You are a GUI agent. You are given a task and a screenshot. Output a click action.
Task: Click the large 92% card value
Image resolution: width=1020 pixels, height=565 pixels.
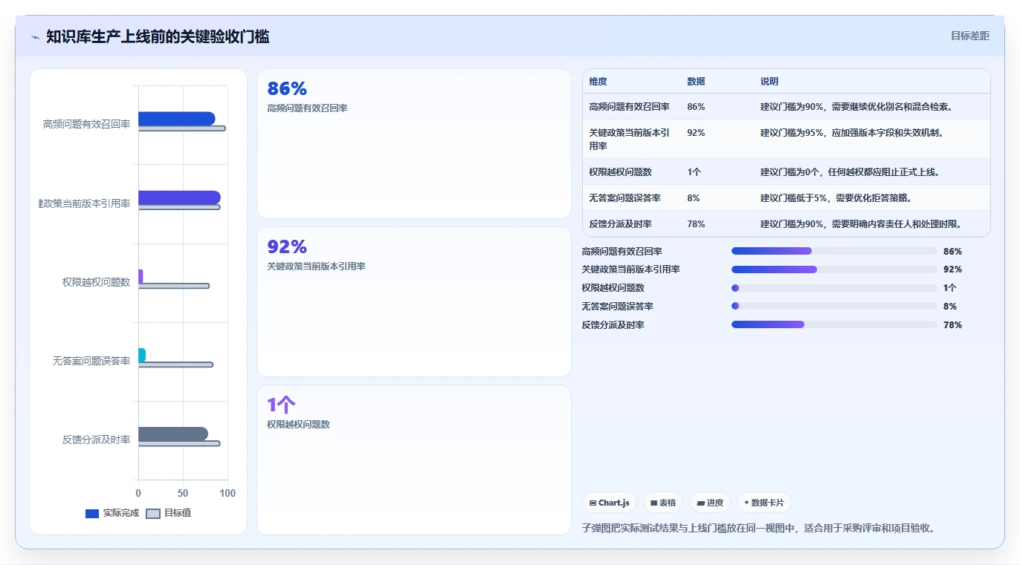point(287,247)
